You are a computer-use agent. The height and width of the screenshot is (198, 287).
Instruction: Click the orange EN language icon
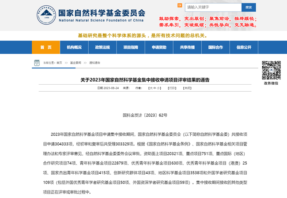(180, 5)
